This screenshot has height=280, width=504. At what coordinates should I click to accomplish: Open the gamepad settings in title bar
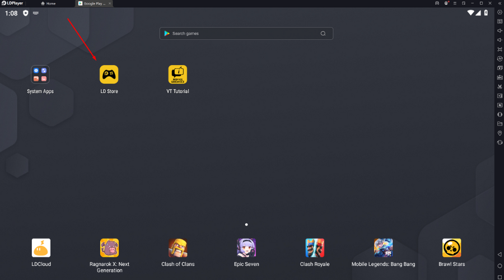[x=437, y=3]
